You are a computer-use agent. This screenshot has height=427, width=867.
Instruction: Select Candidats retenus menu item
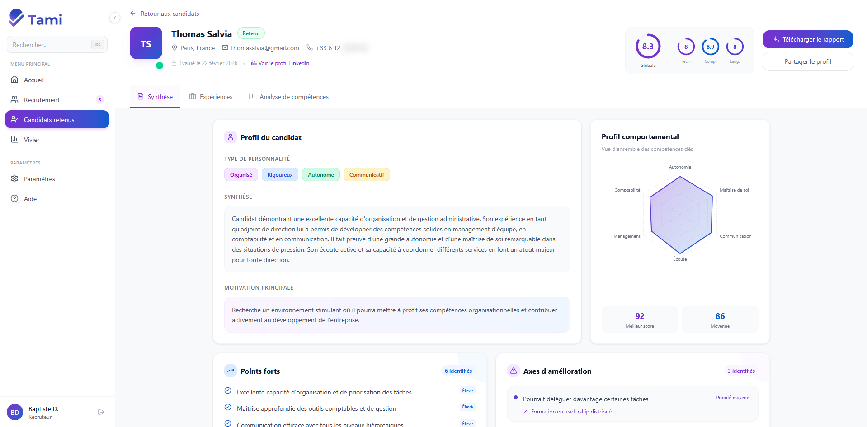57,120
